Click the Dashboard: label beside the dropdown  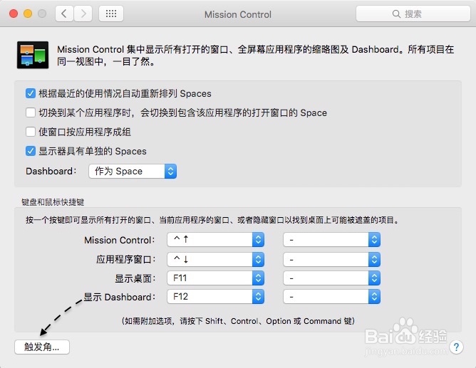click(51, 172)
